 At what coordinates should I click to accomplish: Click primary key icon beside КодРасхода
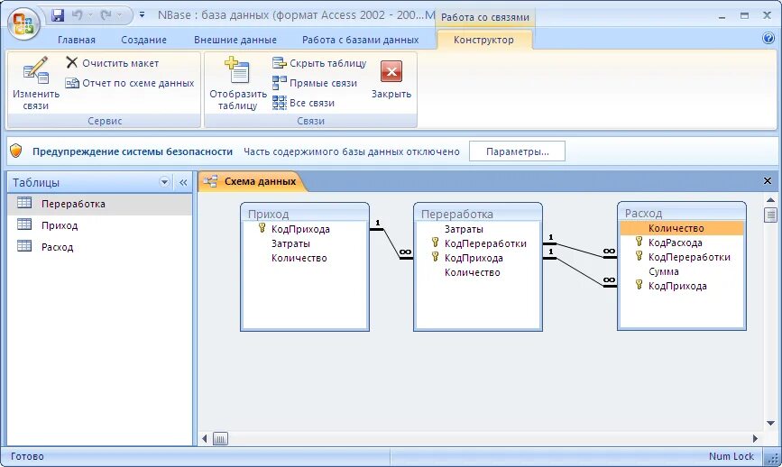(639, 242)
